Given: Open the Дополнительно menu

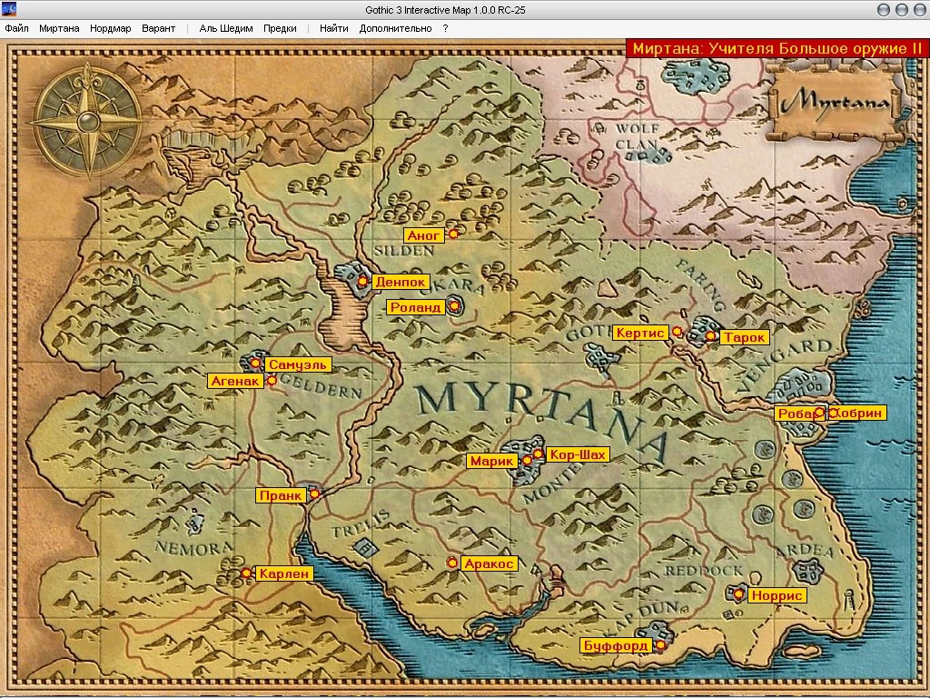Looking at the screenshot, I should pyautogui.click(x=394, y=28).
